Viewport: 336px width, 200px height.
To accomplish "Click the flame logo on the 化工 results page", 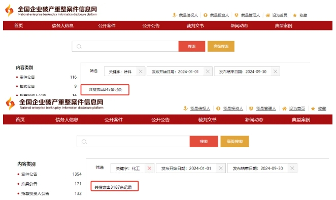I will click(10, 104).
